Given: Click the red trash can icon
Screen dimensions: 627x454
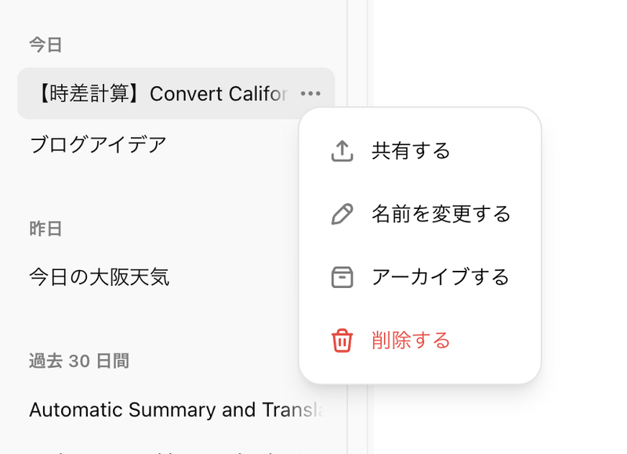Looking at the screenshot, I should click(x=342, y=340).
